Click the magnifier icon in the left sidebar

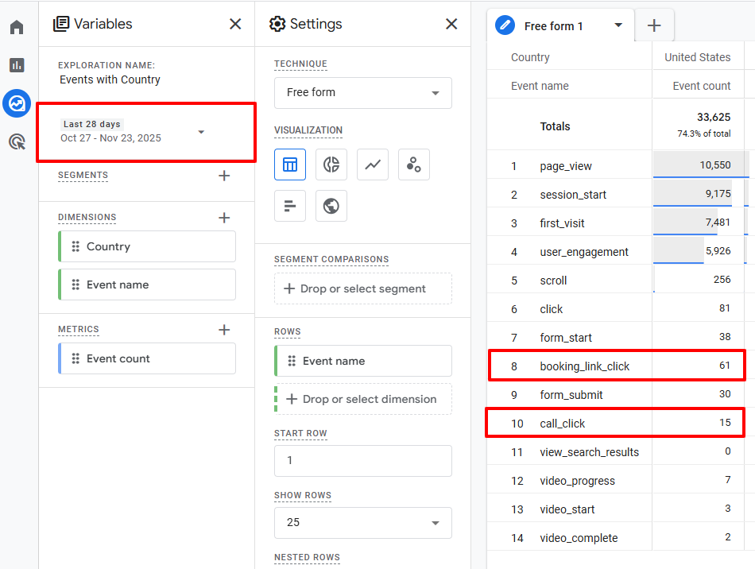click(17, 141)
